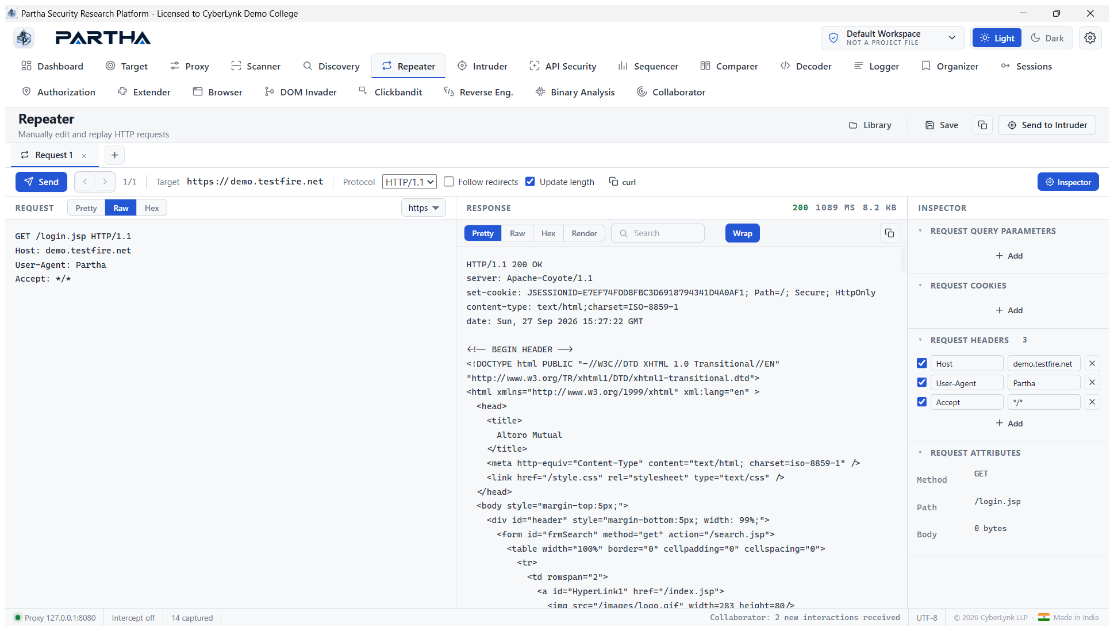Viewport: 1114px width, 631px height.
Task: Enable the Follow redirects checkbox
Action: pyautogui.click(x=449, y=182)
